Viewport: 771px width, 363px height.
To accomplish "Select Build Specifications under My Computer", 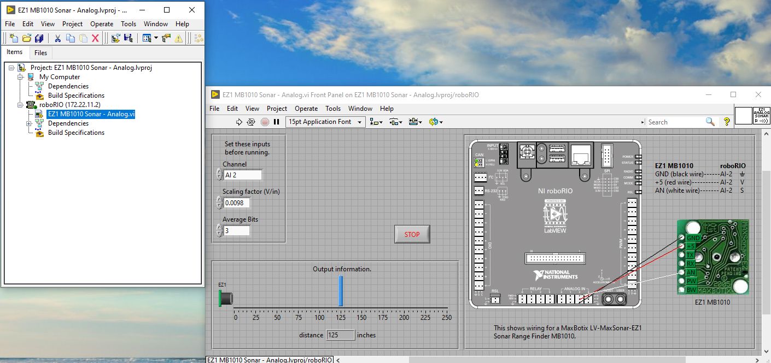I will pyautogui.click(x=76, y=96).
